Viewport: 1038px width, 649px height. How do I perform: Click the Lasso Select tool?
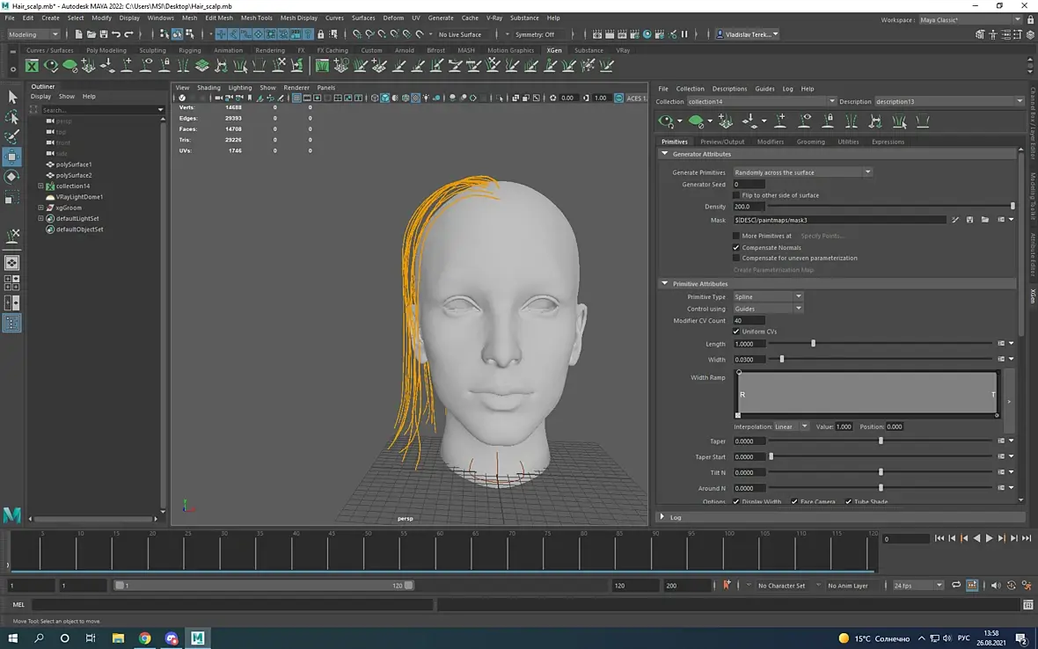(12, 117)
